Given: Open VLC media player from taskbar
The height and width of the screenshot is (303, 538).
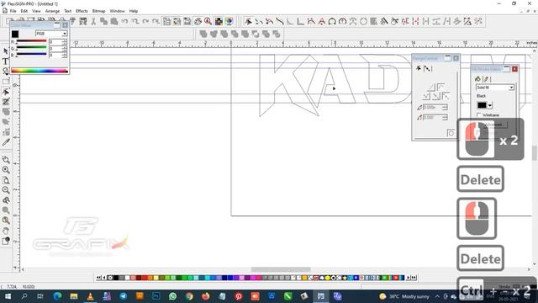Looking at the screenshot, I should point(90,296).
